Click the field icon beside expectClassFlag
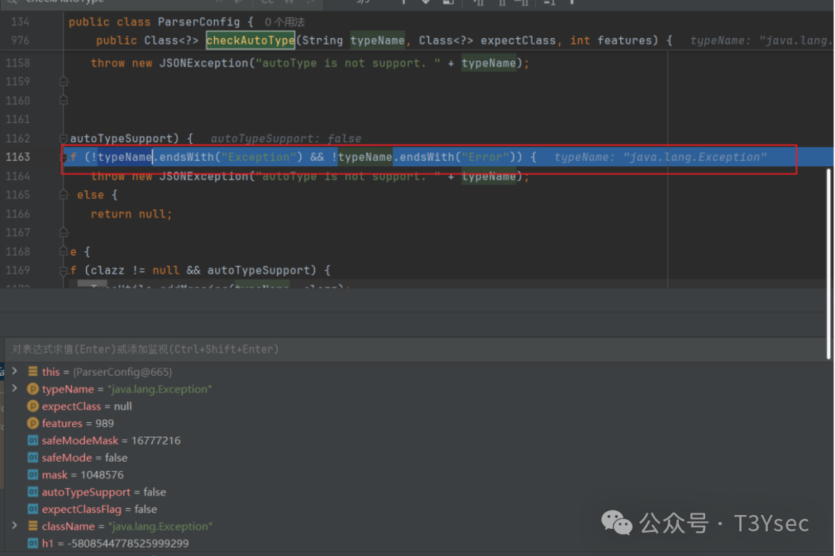The height and width of the screenshot is (556, 835). [x=32, y=509]
